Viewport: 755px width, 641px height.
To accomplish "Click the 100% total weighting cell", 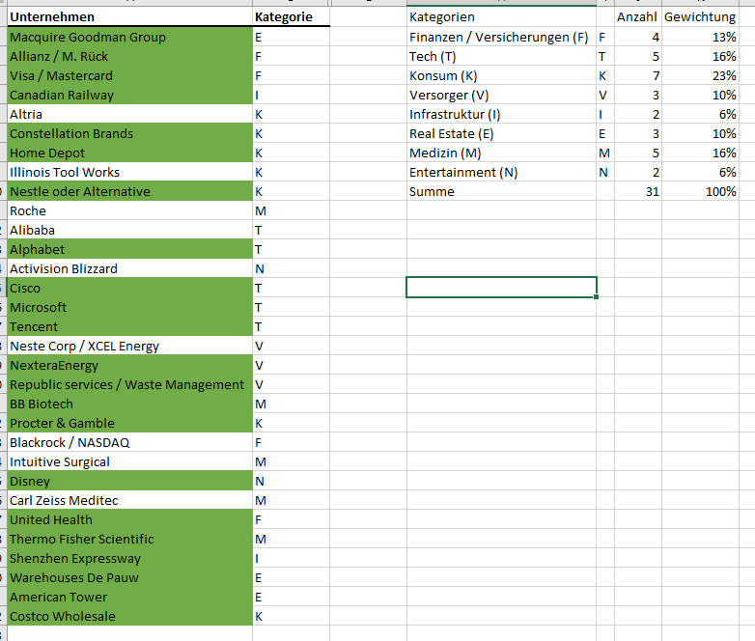I will pyautogui.click(x=700, y=191).
